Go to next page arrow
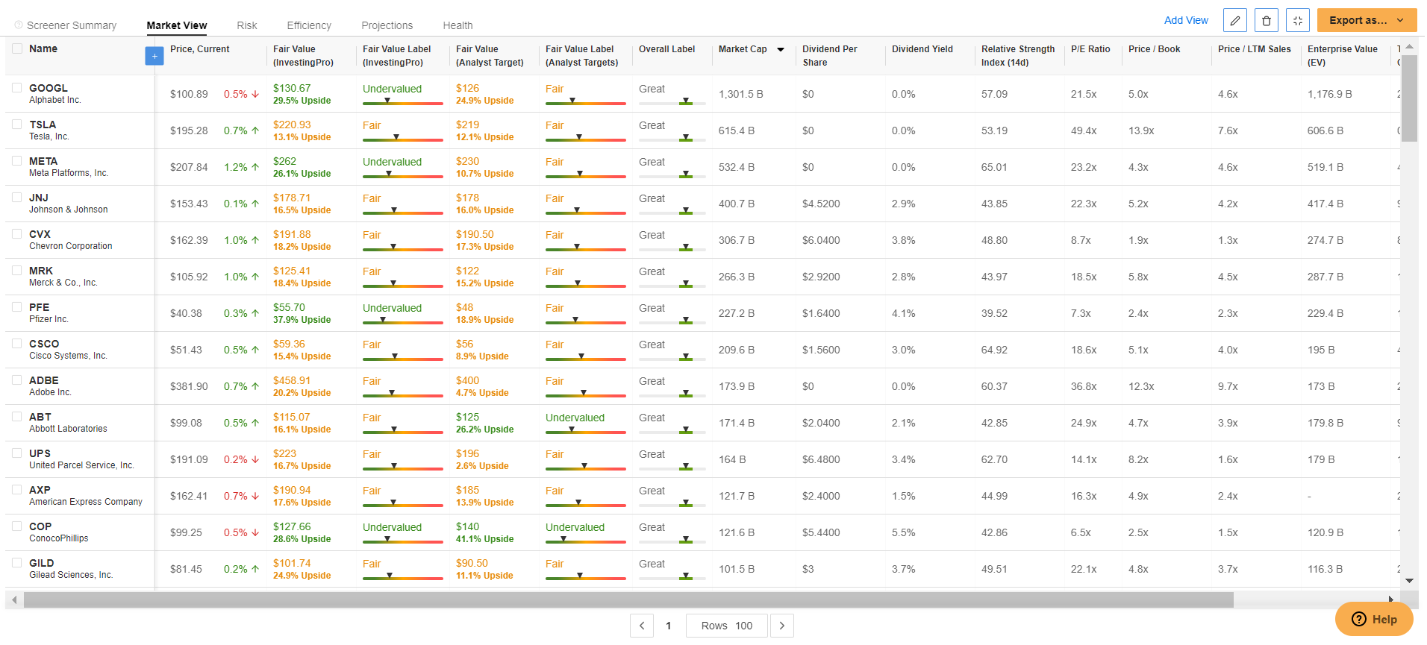1427x645 pixels. click(x=781, y=626)
